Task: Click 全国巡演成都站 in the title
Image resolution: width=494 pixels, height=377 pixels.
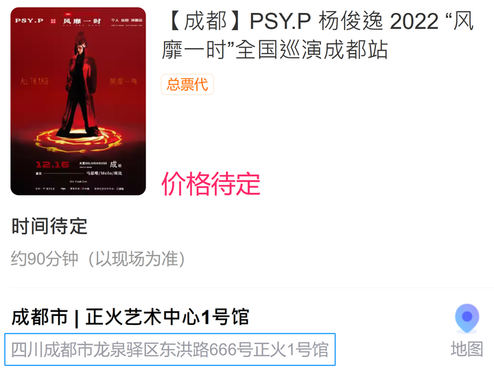Action: point(311,50)
